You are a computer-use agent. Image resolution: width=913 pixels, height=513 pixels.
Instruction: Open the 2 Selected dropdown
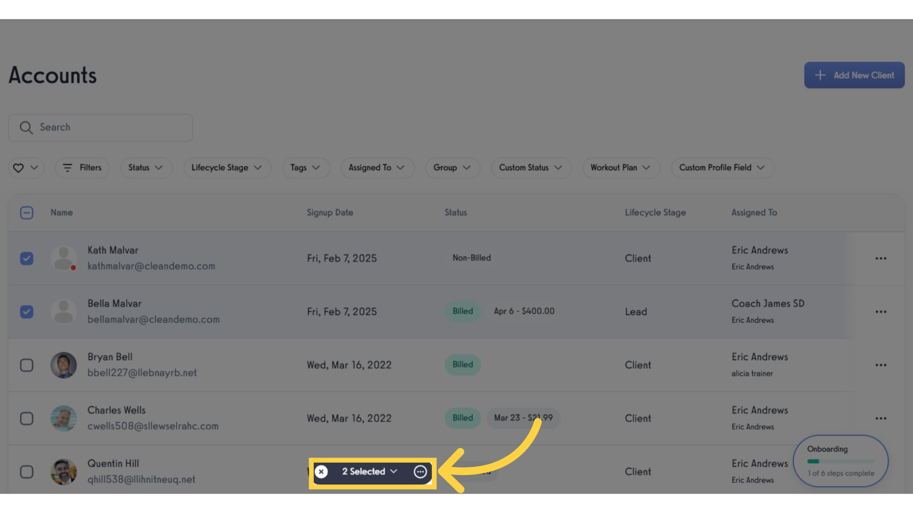(369, 472)
